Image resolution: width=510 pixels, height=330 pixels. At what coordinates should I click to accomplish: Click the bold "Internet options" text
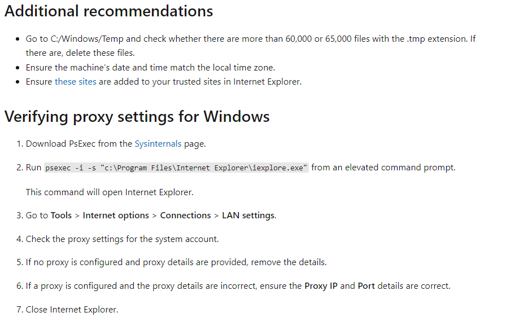[x=116, y=215]
